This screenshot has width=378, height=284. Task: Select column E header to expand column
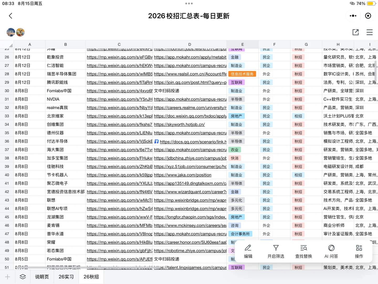pos(242,44)
